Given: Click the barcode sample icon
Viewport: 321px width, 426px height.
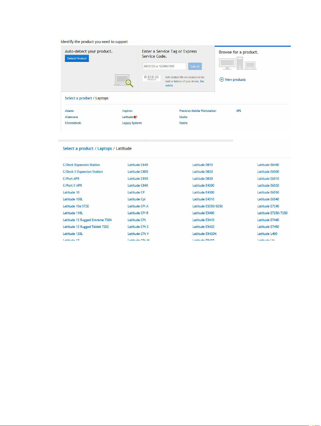Looking at the screenshot, I should [x=151, y=78].
